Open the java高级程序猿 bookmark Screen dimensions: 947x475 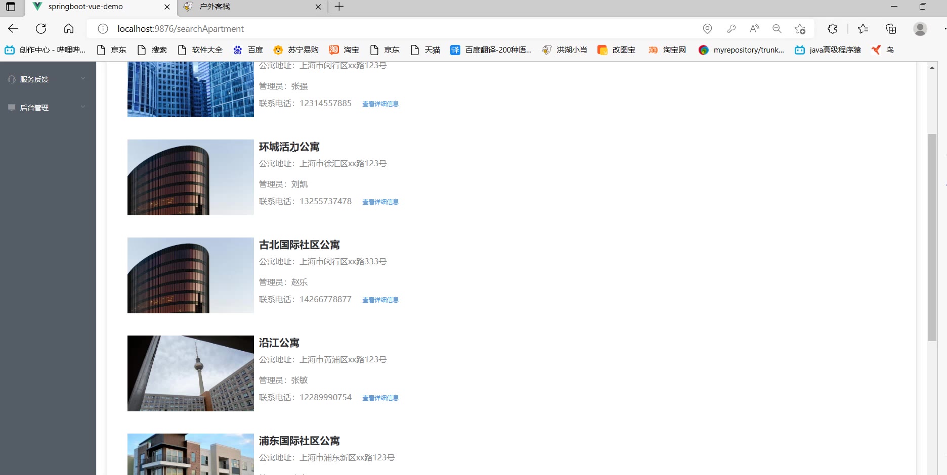coord(828,50)
